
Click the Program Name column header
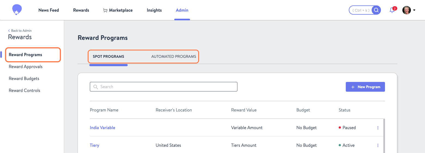[104, 110]
